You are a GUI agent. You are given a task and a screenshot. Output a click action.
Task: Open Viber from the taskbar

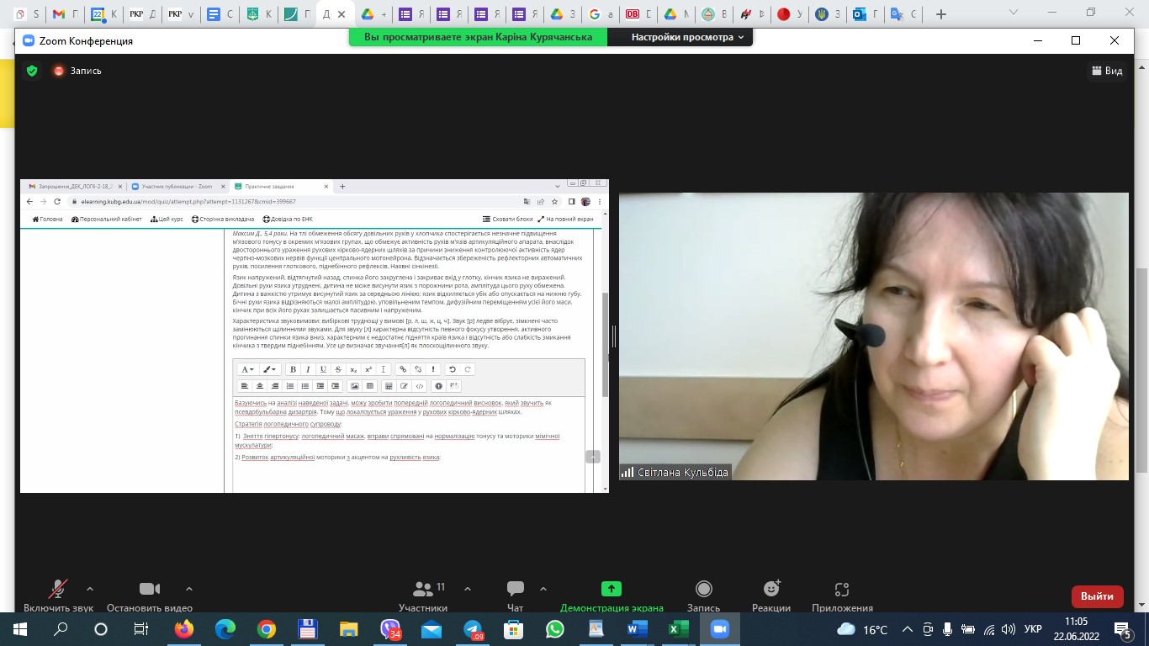(391, 629)
